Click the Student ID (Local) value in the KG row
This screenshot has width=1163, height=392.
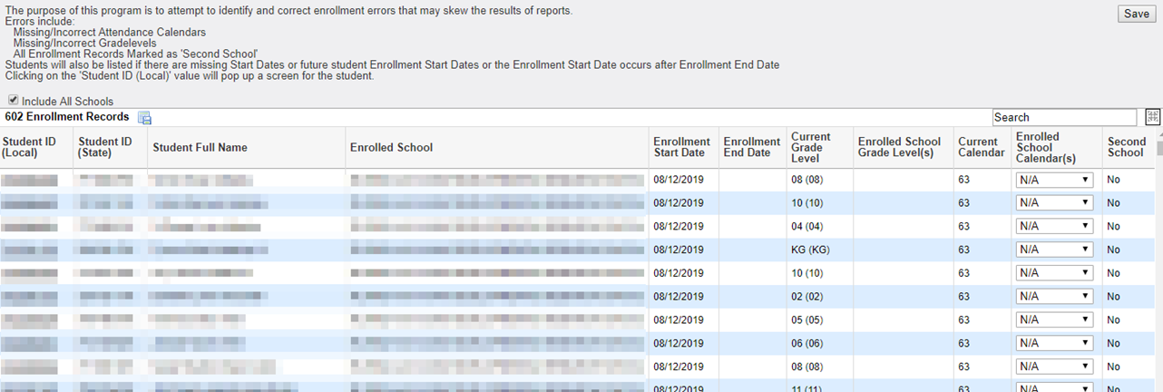pos(30,250)
